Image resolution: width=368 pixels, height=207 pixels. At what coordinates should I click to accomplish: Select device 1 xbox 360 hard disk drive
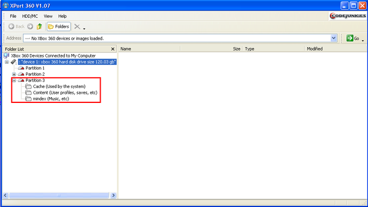click(67, 62)
